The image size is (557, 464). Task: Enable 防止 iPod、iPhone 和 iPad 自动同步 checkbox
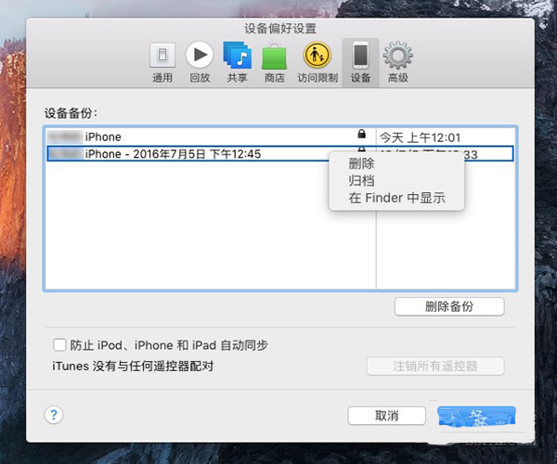pyautogui.click(x=60, y=345)
